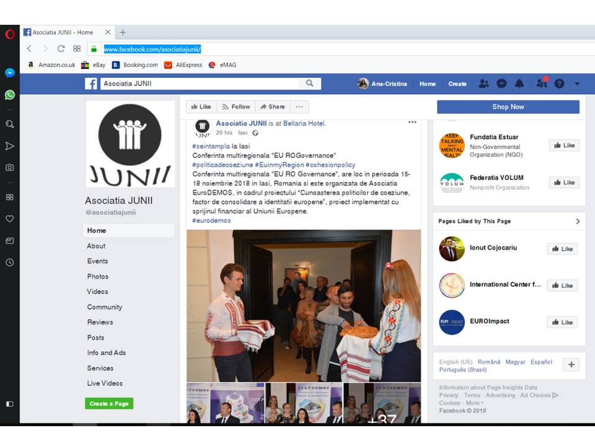The width and height of the screenshot is (595, 446).
Task: Open eBay bookmark
Action: click(x=94, y=65)
